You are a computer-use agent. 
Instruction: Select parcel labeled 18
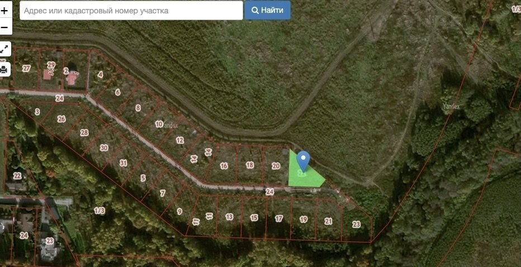click(250, 165)
